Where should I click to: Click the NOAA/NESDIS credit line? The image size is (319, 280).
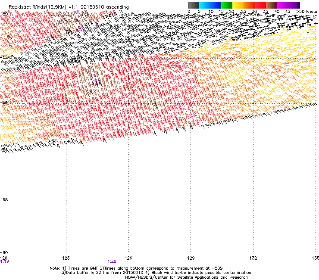[186, 277]
